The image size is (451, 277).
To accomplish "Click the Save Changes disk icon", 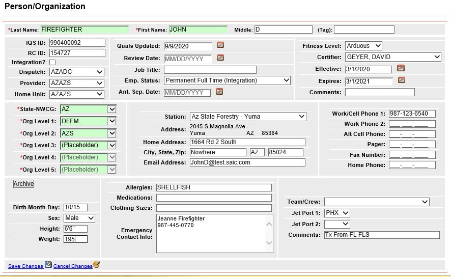I will coord(48,264).
